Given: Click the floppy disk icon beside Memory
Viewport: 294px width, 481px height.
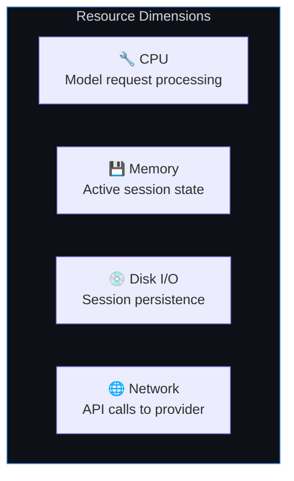Looking at the screenshot, I should (117, 169).
